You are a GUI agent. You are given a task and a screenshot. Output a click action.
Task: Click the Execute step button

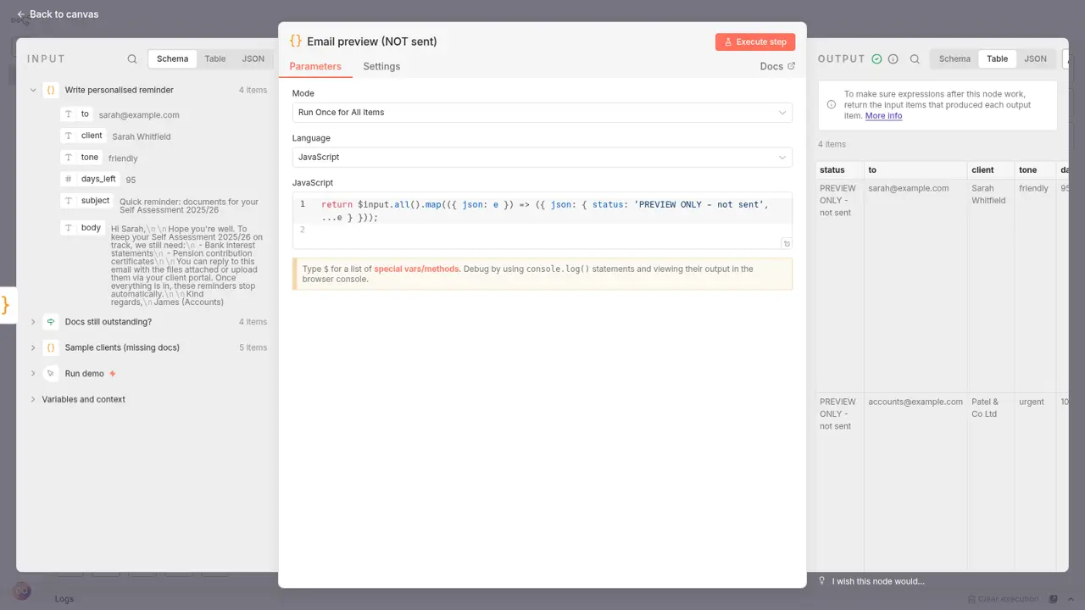tap(755, 42)
